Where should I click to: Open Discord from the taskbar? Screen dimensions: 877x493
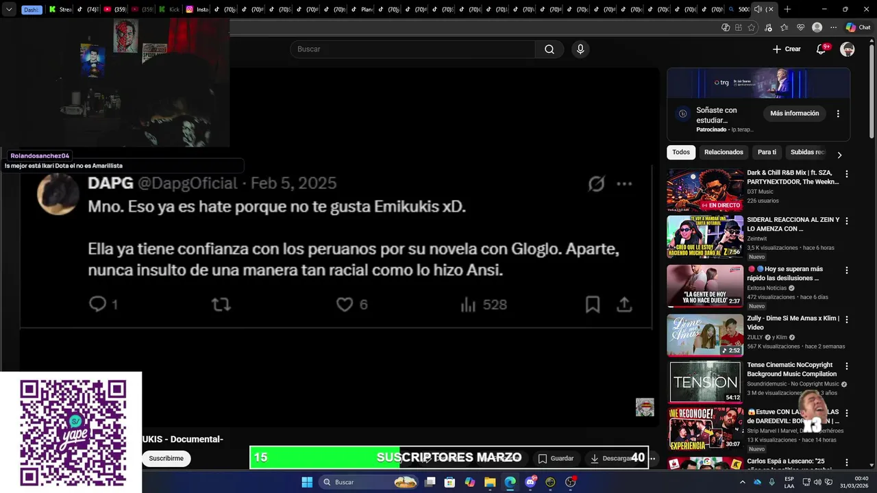(x=530, y=482)
